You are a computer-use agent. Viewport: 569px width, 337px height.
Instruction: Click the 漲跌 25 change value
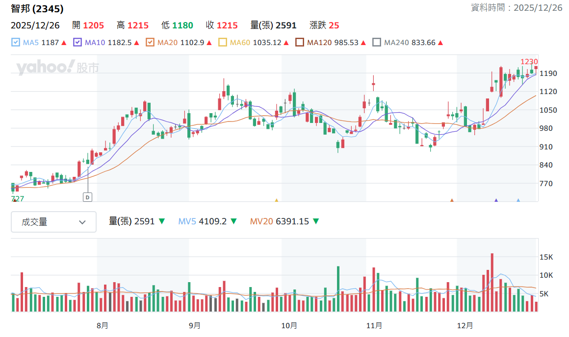(324, 25)
